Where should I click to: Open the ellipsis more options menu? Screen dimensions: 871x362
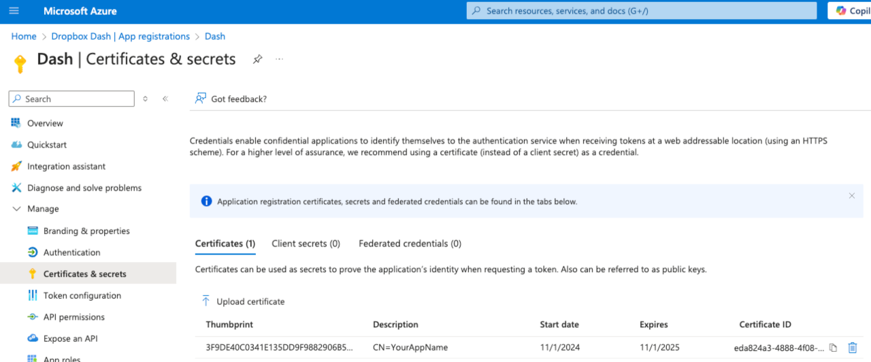(x=279, y=59)
